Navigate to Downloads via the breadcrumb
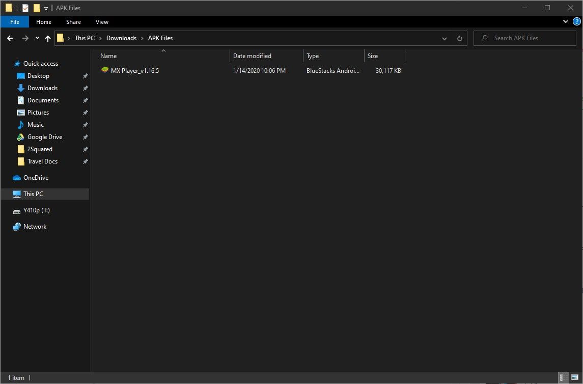Screen dimensions: 583x384 click(121, 38)
